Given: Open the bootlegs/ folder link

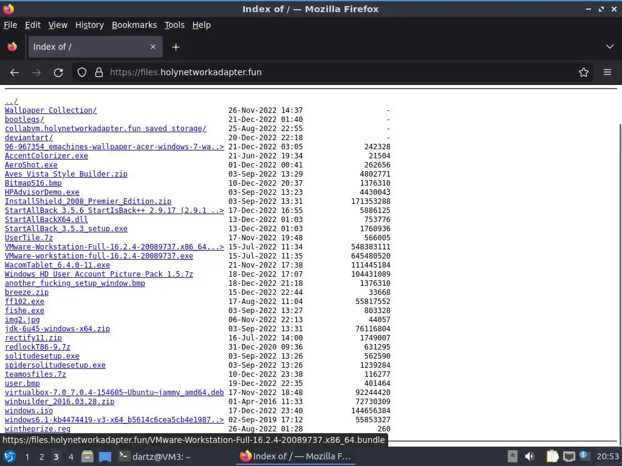Looking at the screenshot, I should 24,120.
